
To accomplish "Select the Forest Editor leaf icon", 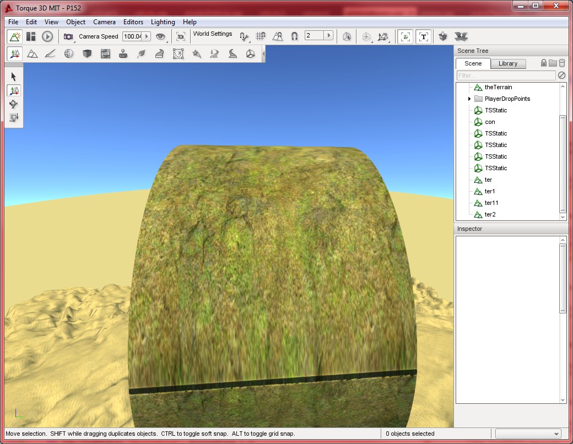I will pos(141,54).
